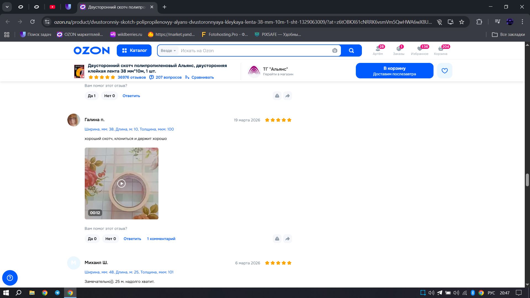Open wildberries.ru bookmark
The width and height of the screenshot is (530, 298).
point(126,34)
